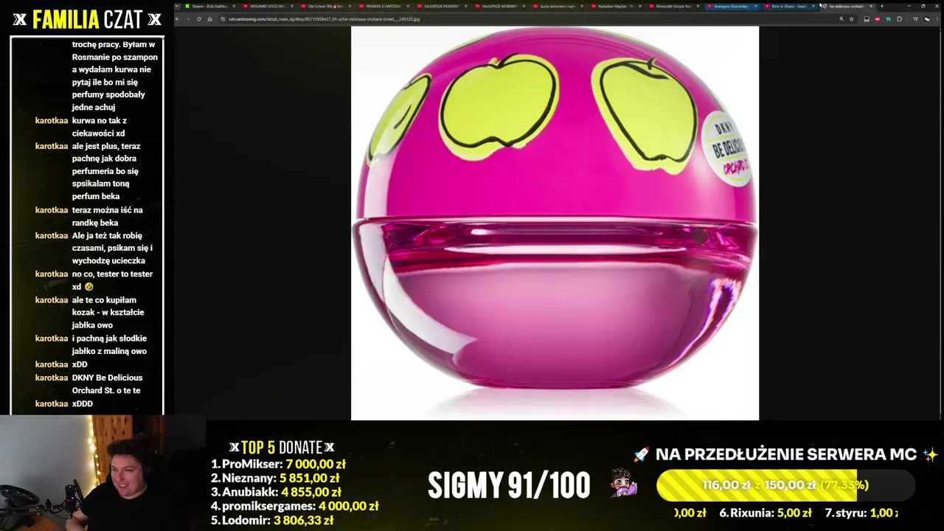View site information icon in address bar
The image size is (944, 531).
[x=223, y=19]
